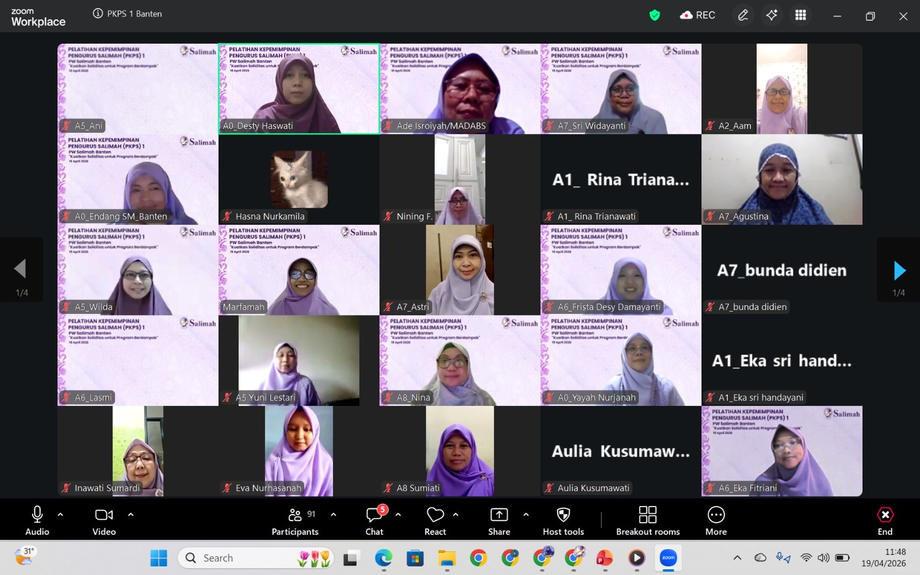This screenshot has height=575, width=920.
Task: Open the Participants panel
Action: point(295,520)
